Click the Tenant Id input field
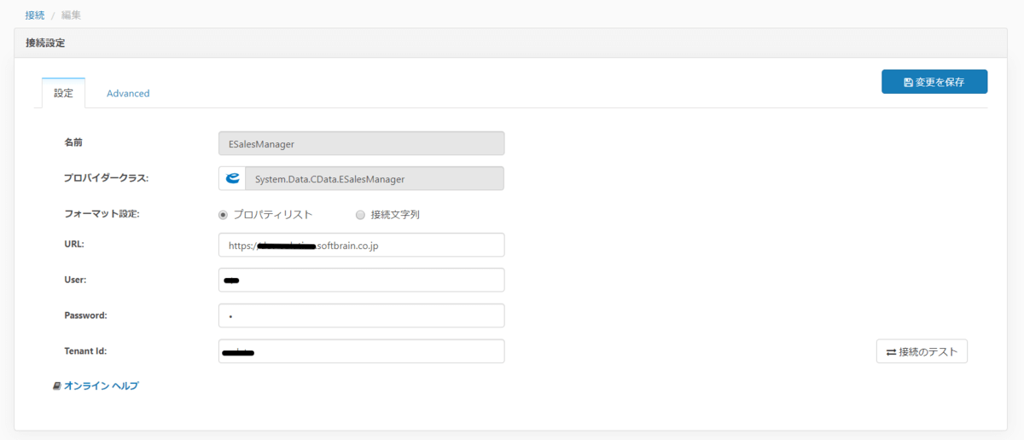This screenshot has height=440, width=1024. pyautogui.click(x=362, y=351)
